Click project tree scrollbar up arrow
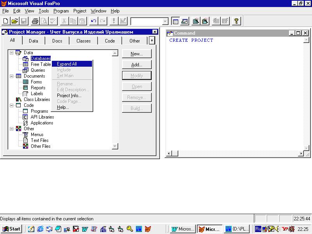 pyautogui.click(x=115, y=53)
